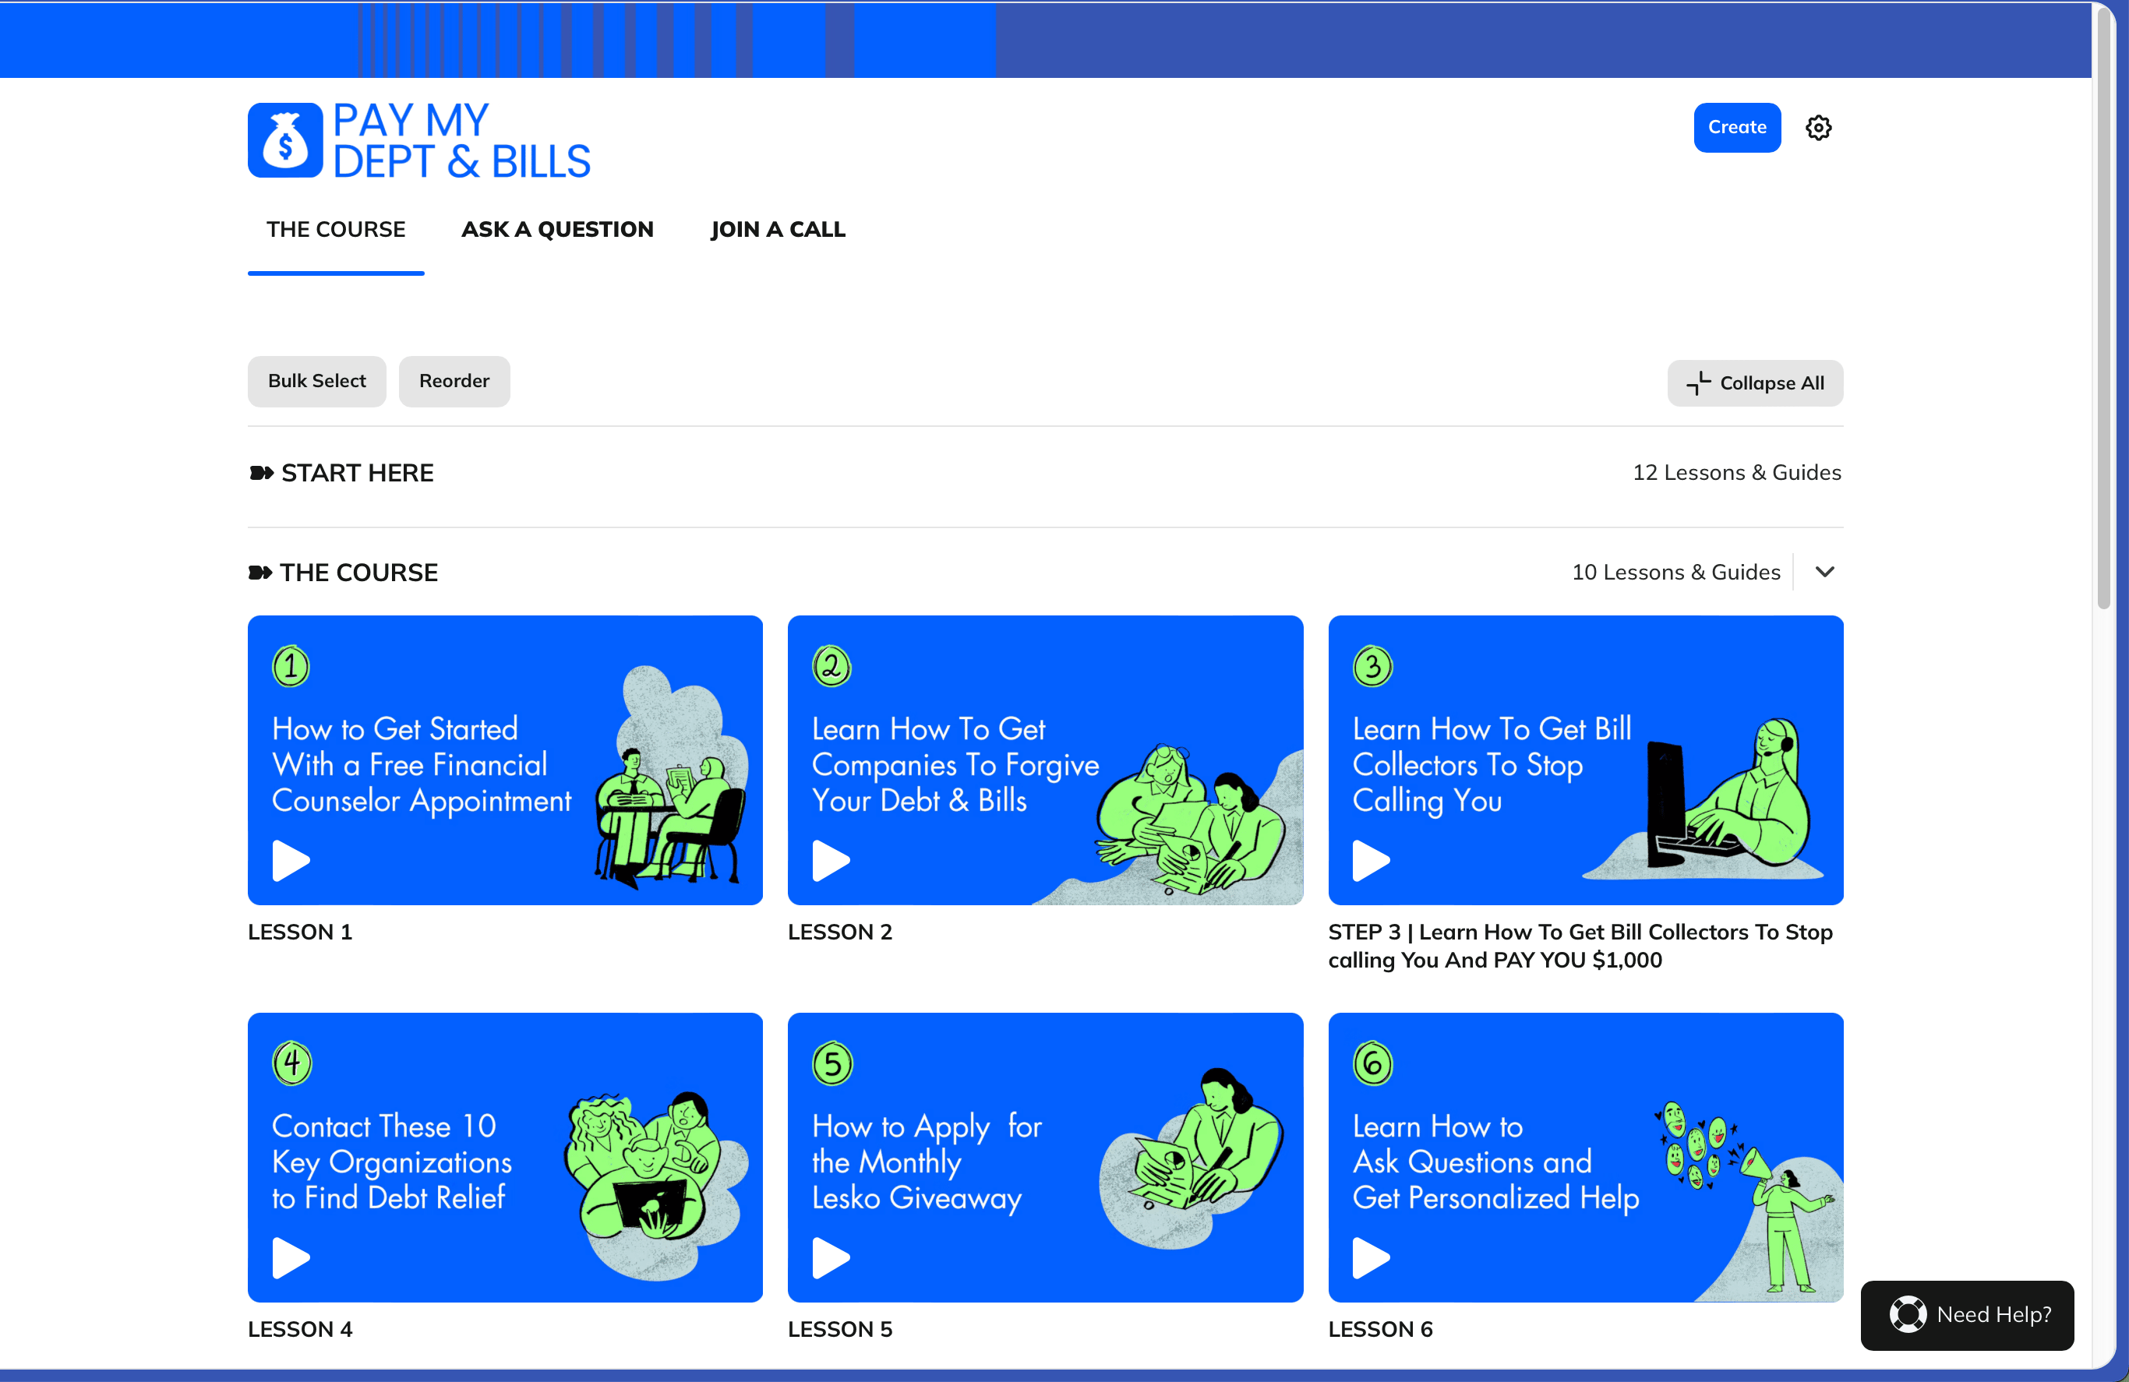Screen dimensions: 2129x1382
Task: Activate Reorder mode
Action: [454, 381]
